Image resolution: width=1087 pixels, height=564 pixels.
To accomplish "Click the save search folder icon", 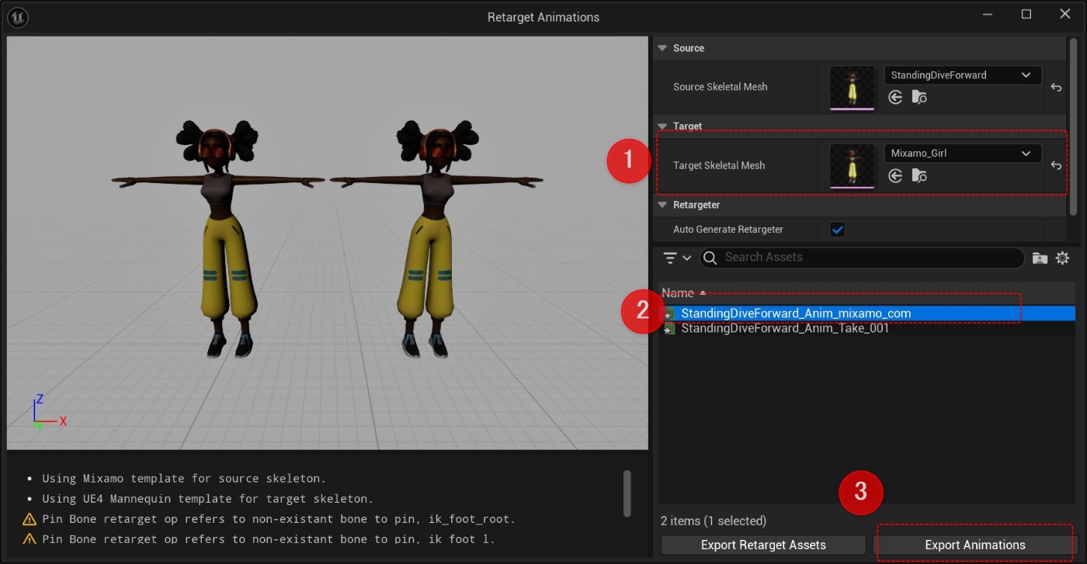I will (1040, 258).
